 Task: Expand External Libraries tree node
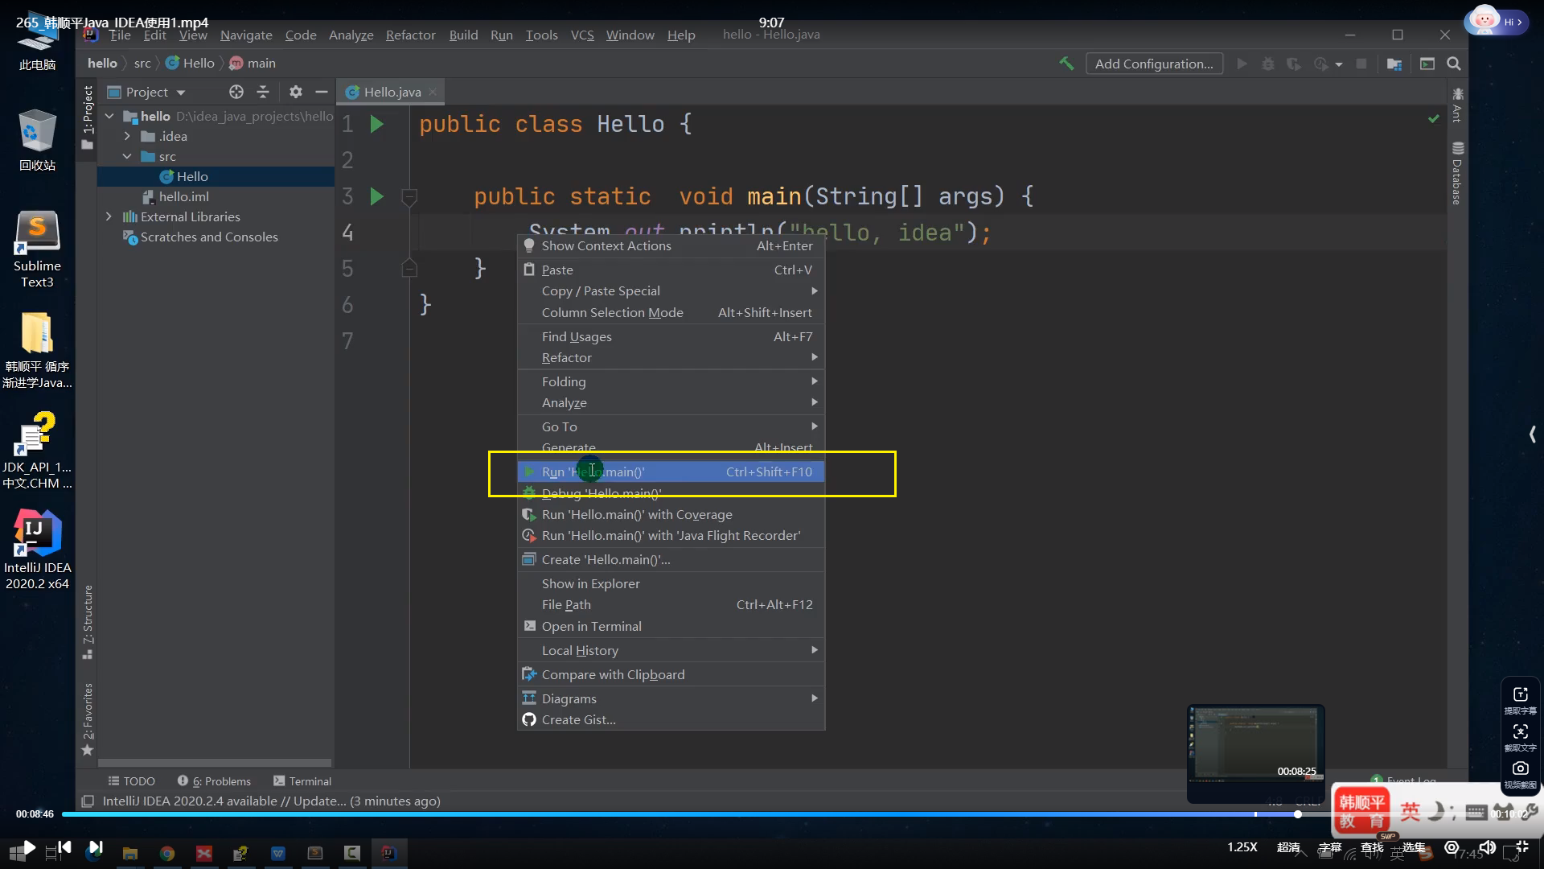(109, 216)
